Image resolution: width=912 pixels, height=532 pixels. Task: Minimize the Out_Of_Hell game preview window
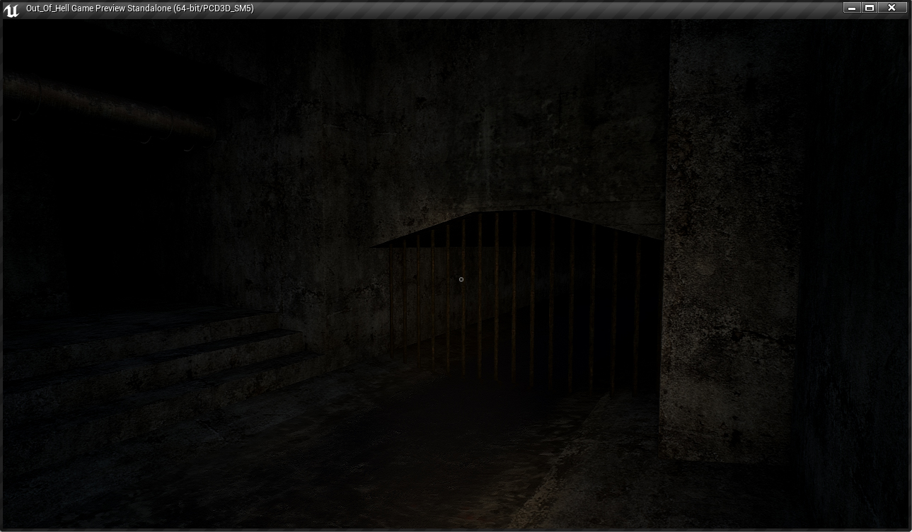852,8
